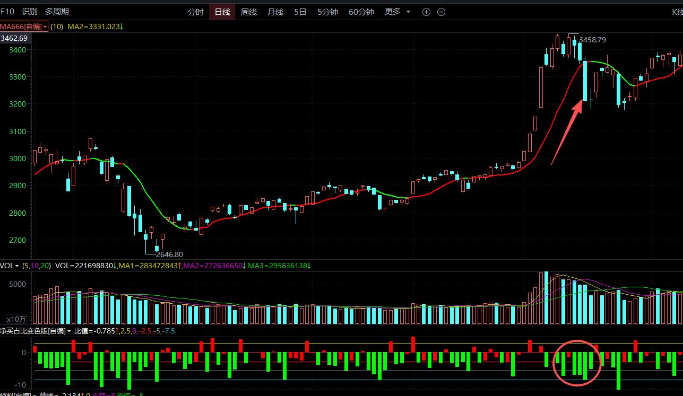This screenshot has width=683, height=396.
Task: Open the VOL indicator dropdown
Action: (10, 266)
